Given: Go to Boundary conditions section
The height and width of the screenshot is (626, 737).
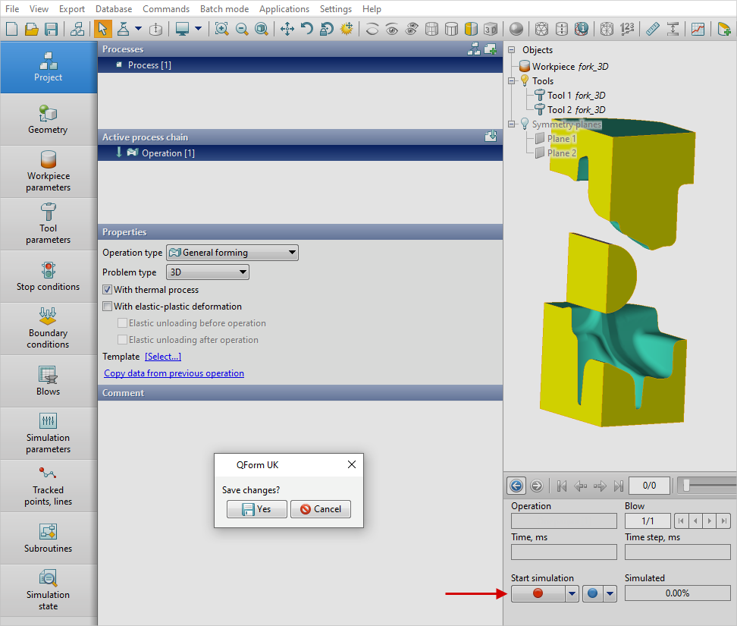Looking at the screenshot, I should pyautogui.click(x=48, y=328).
